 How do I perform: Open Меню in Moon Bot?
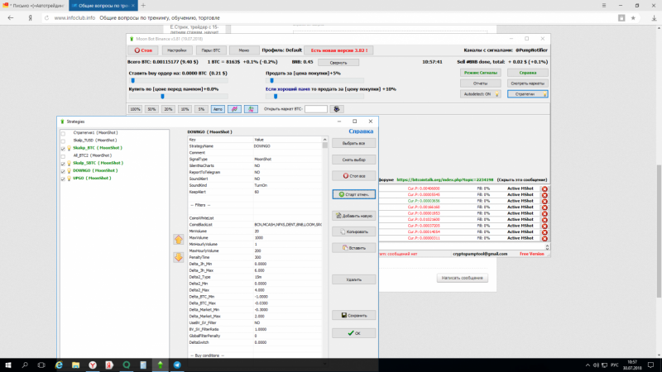(244, 50)
